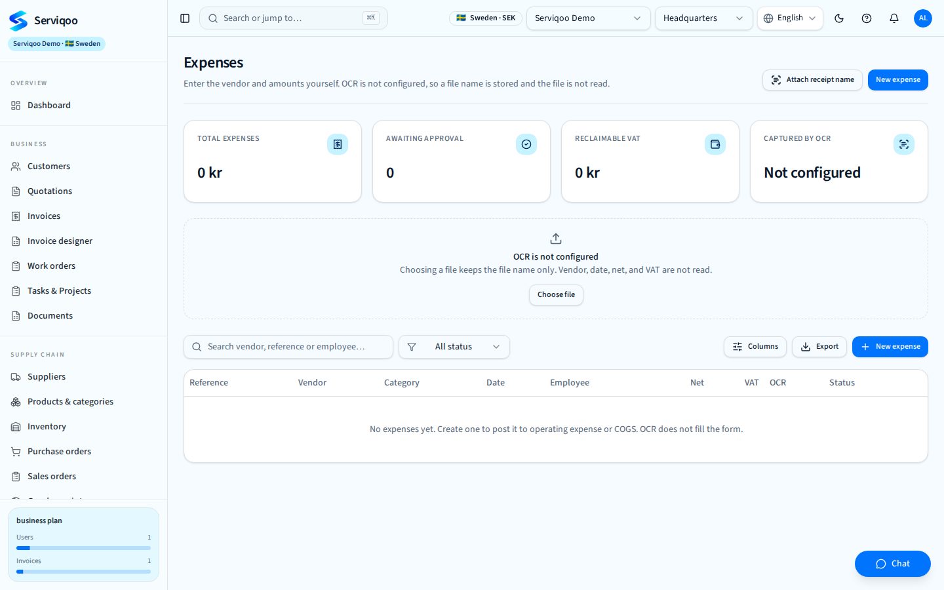Open the Columns settings button
This screenshot has height=590, width=944.
click(x=755, y=347)
